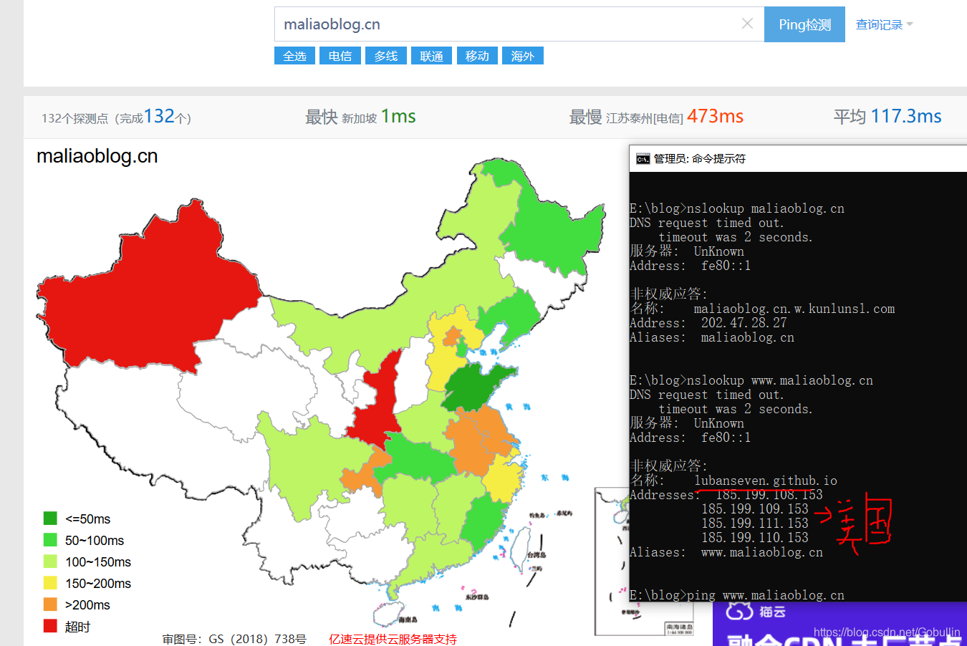Click the 管理员: 命令提示符 title bar
The width and height of the screenshot is (967, 646).
coord(798,158)
